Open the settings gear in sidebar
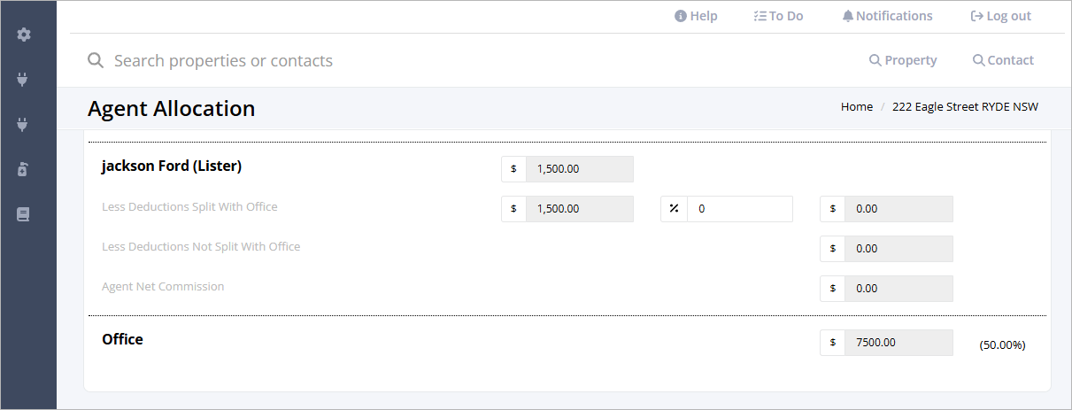 (x=24, y=35)
